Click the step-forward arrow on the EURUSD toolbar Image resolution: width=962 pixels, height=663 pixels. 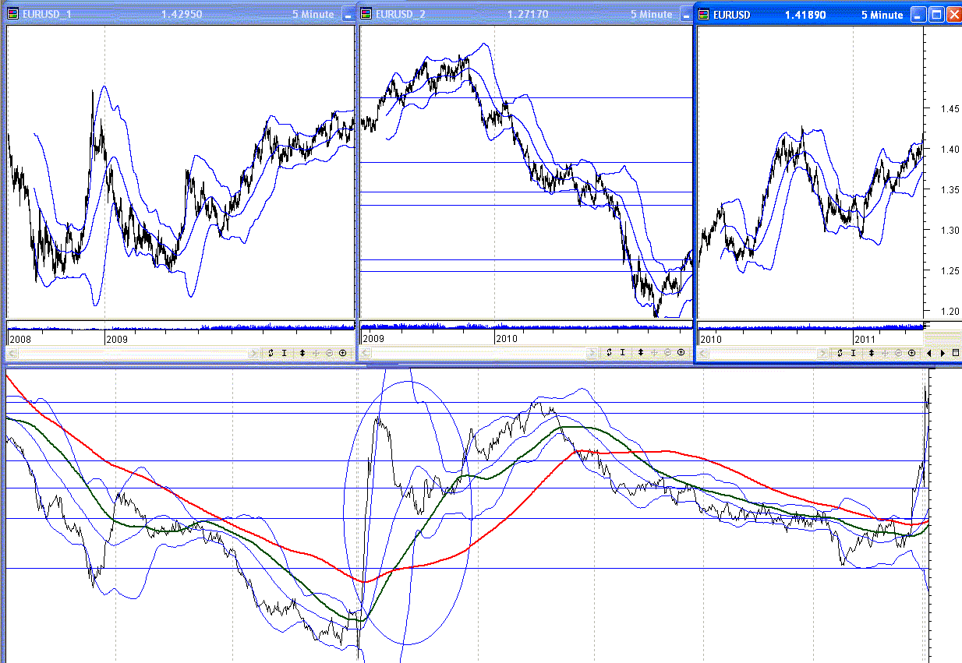pyautogui.click(x=943, y=353)
